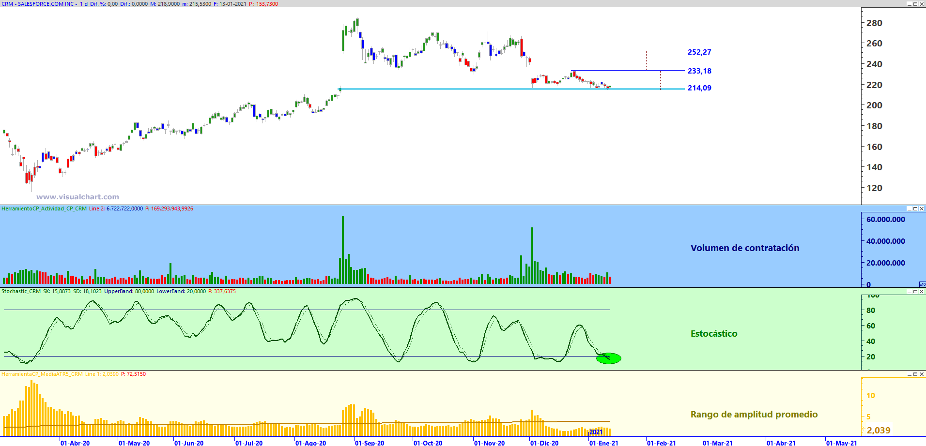Close the CRM price chart panel

[x=922, y=4]
